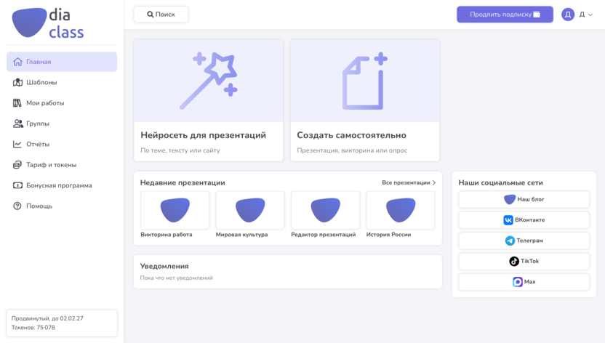Click the new document plus illustration
605x343 pixels.
pyautogui.click(x=364, y=81)
